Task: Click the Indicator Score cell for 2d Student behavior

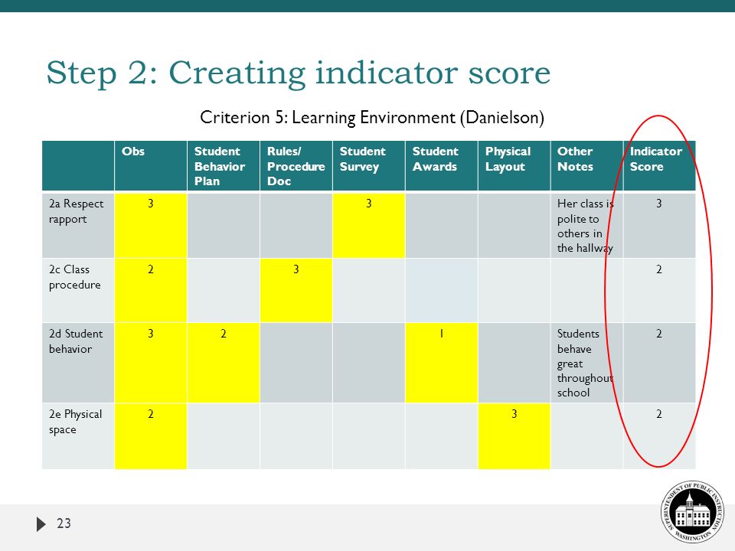Action: 659,363
